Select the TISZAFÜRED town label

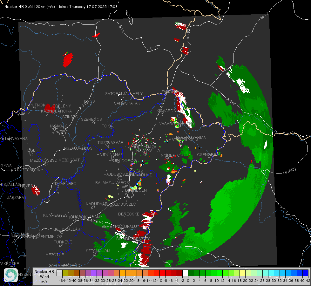click(64, 184)
